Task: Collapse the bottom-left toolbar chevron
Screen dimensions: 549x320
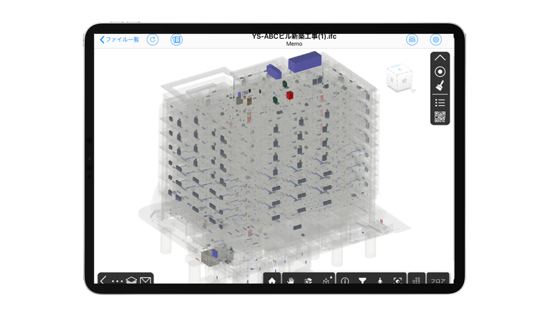Action: point(103,280)
